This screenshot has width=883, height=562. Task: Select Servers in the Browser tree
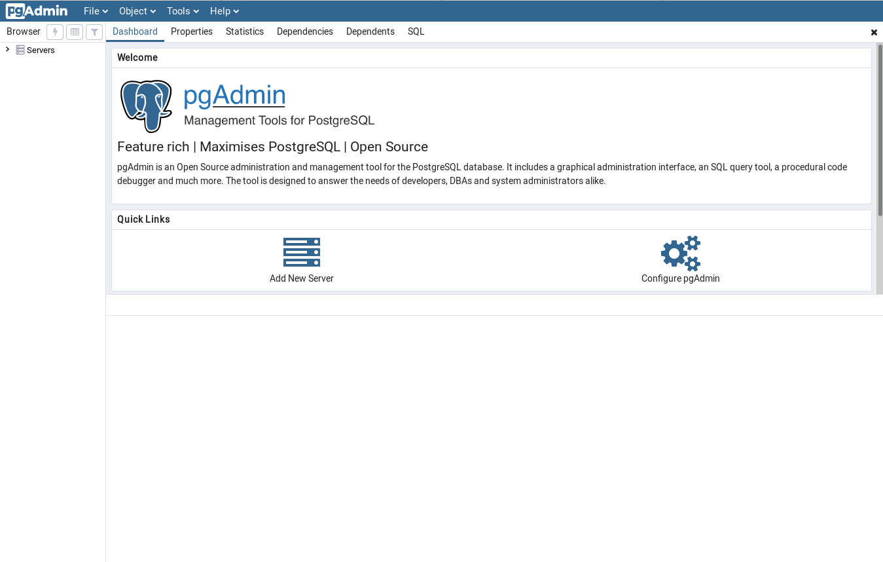click(41, 50)
